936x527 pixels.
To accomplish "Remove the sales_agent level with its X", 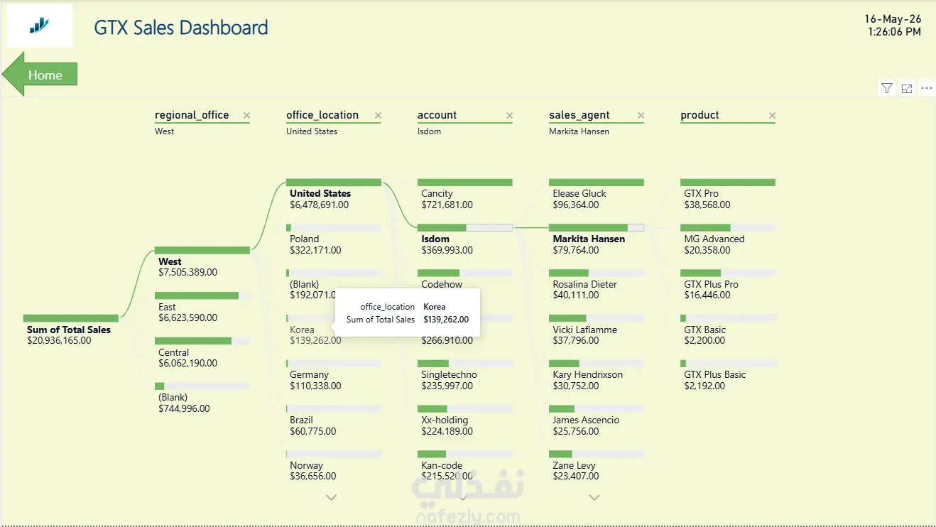I will 641,115.
